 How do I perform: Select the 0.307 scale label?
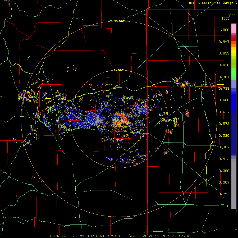pos(224,182)
